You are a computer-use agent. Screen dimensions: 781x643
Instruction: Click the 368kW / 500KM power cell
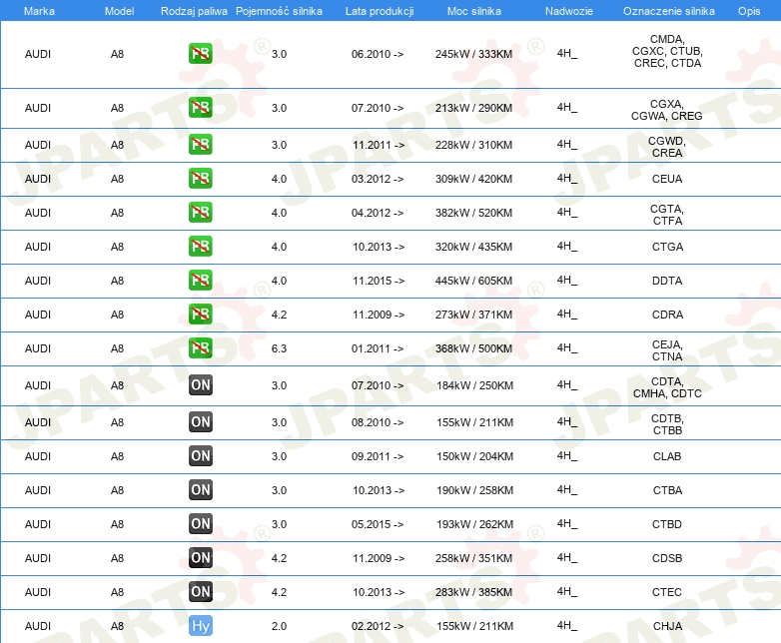pos(473,348)
